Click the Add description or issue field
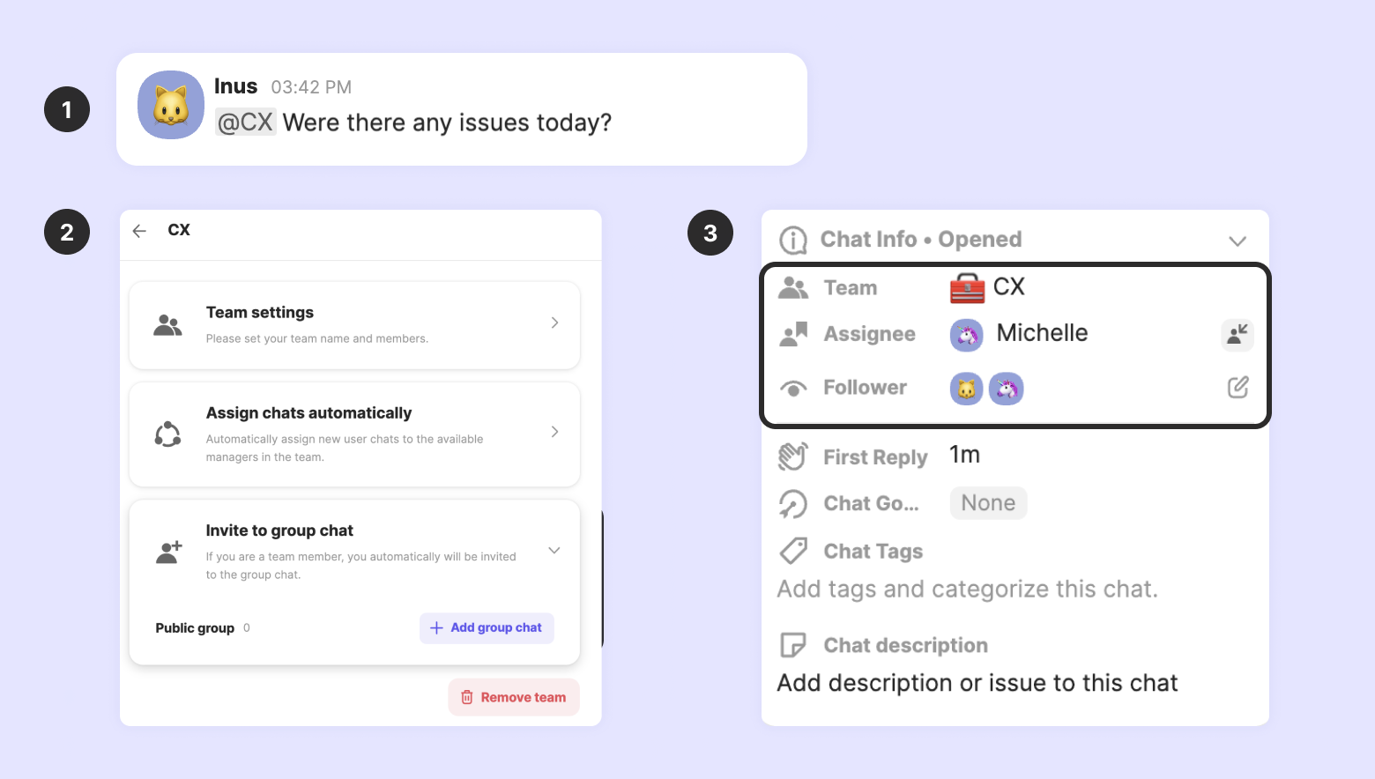The image size is (1375, 779). point(977,683)
